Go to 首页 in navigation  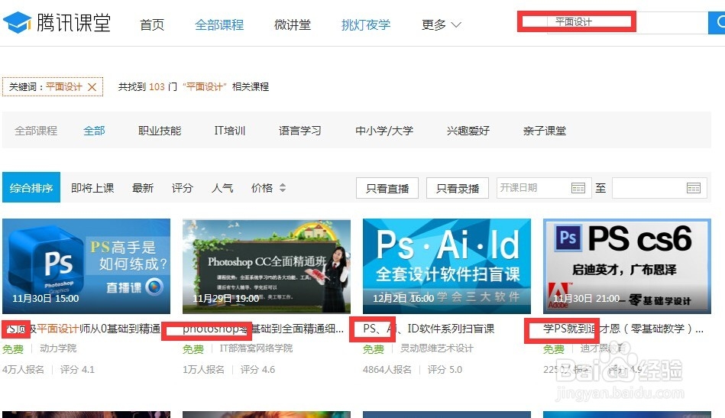pos(152,24)
